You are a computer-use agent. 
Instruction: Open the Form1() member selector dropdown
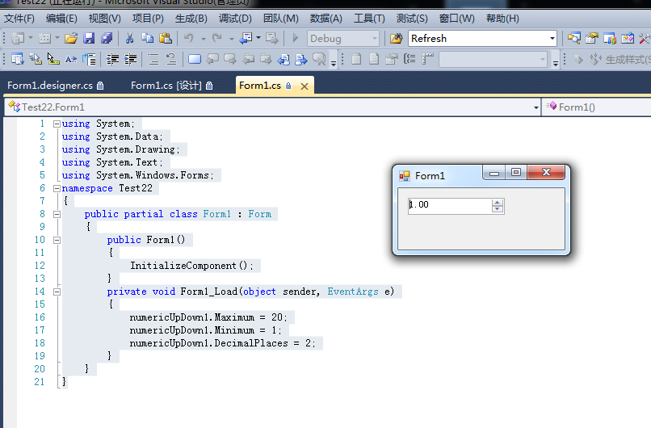click(596, 107)
